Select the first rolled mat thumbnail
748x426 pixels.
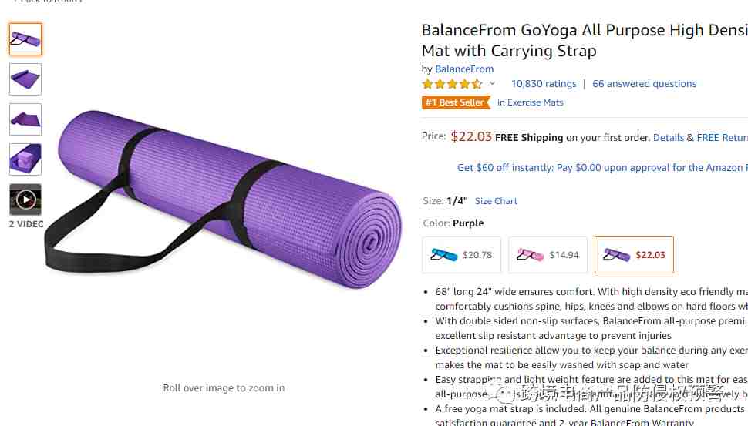click(x=25, y=39)
